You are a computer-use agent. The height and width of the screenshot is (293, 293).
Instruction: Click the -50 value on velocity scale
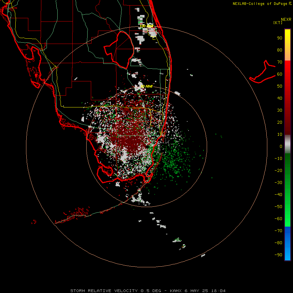(x=278, y=207)
